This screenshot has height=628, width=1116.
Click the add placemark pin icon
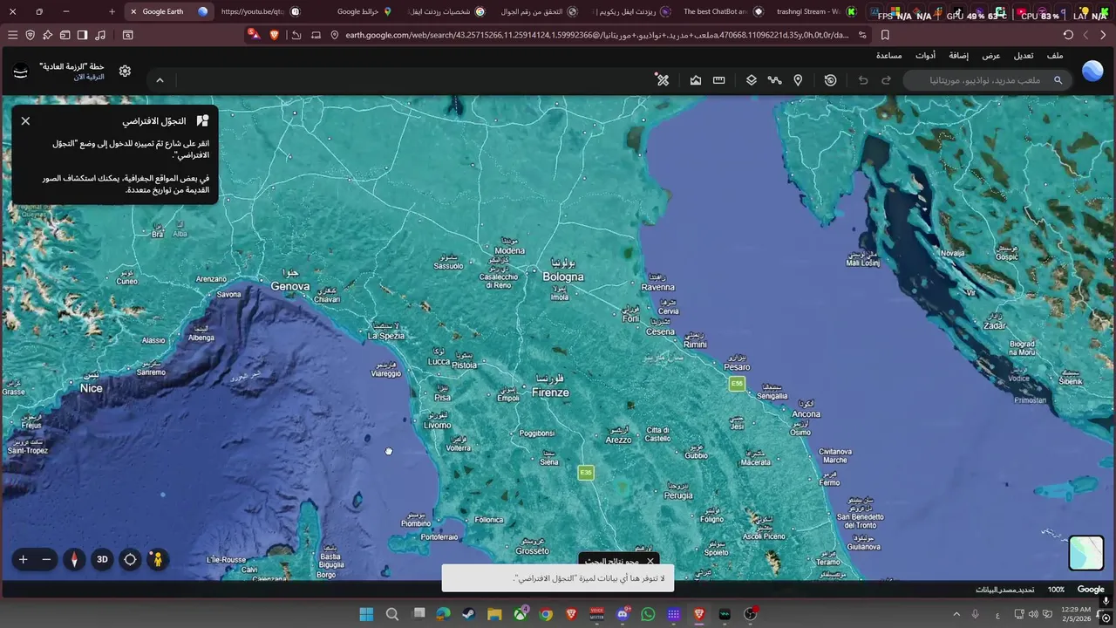point(798,80)
